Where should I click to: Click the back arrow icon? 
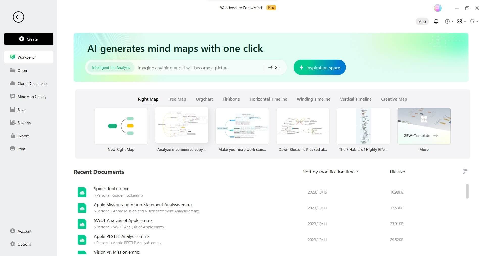click(x=18, y=17)
